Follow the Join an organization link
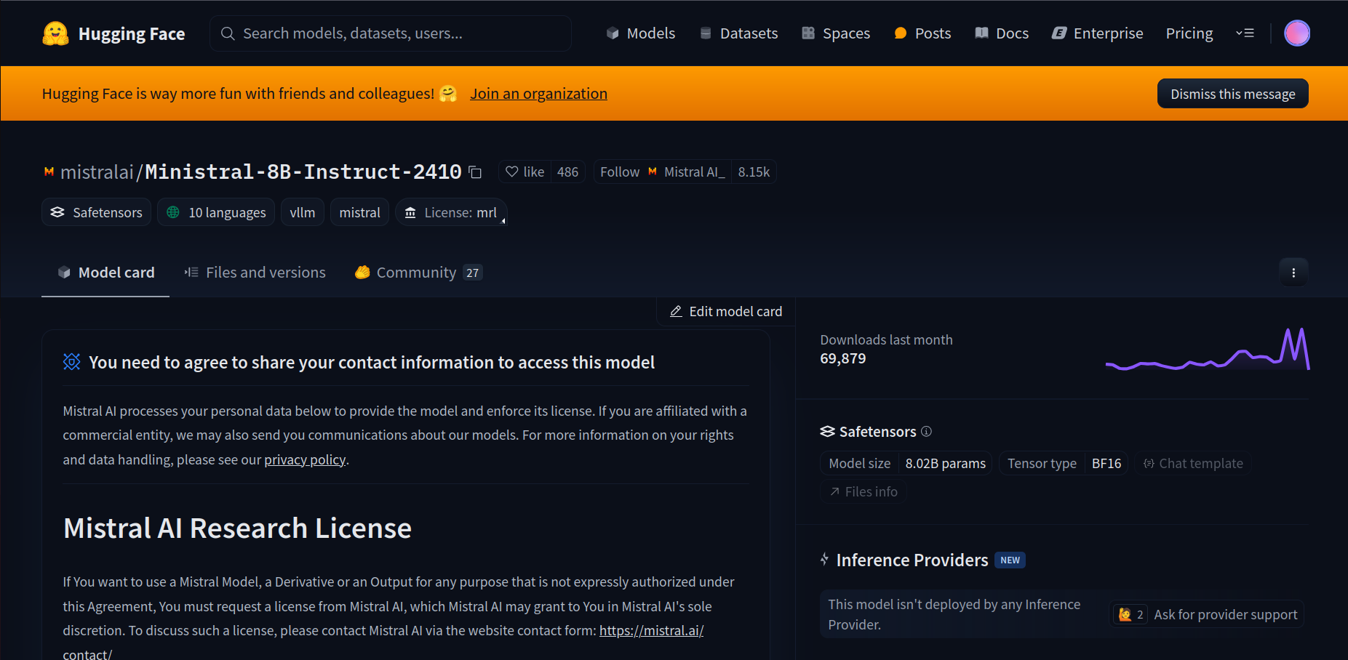Screen dimensions: 1348x660 coord(538,94)
